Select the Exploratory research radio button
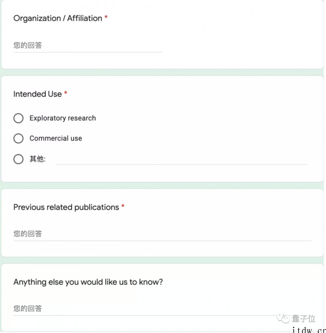This screenshot has height=333, width=326. coord(19,118)
